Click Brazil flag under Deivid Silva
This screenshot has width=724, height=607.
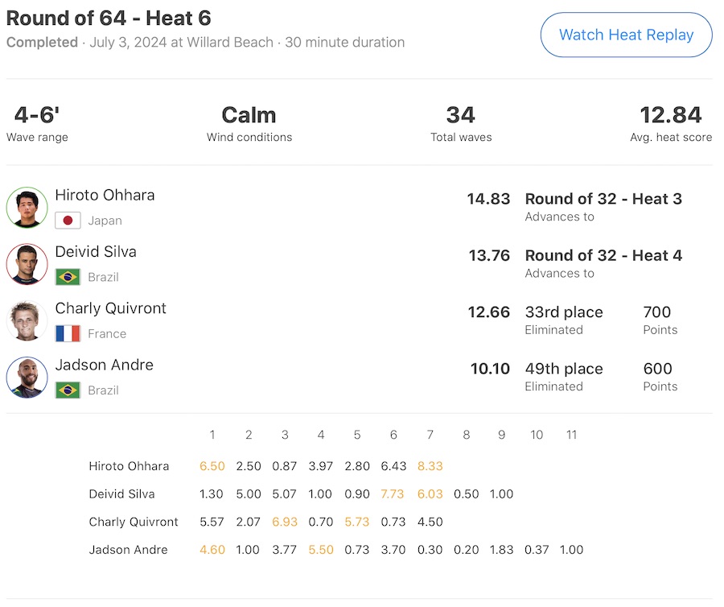pos(68,277)
